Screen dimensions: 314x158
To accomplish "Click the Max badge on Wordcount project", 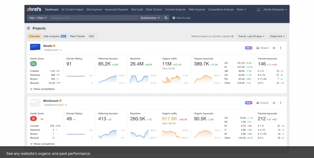I will (248, 103).
